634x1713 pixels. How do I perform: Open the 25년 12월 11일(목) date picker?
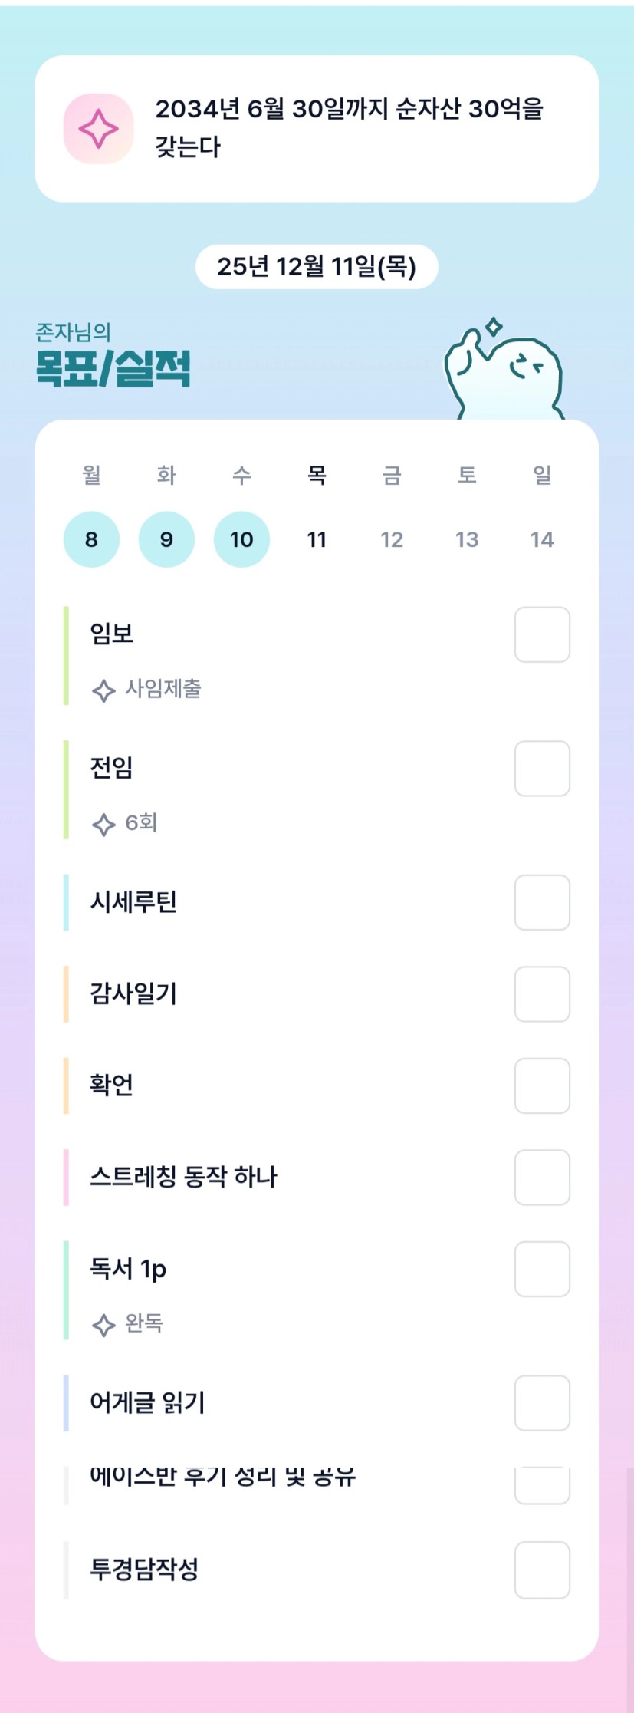point(317,267)
